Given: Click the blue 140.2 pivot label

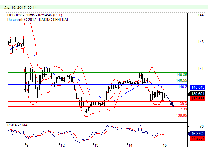Looking at the screenshot, I should click(x=183, y=87).
